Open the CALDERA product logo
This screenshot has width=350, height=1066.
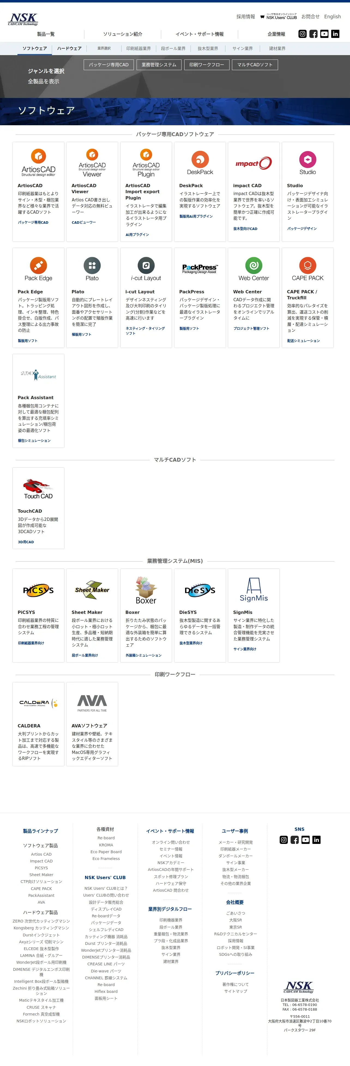[x=38, y=703]
